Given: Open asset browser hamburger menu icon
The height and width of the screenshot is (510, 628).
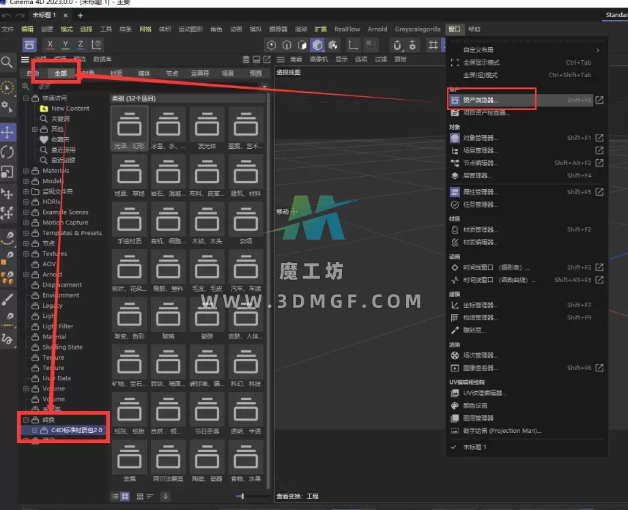Looking at the screenshot, I should (25, 59).
